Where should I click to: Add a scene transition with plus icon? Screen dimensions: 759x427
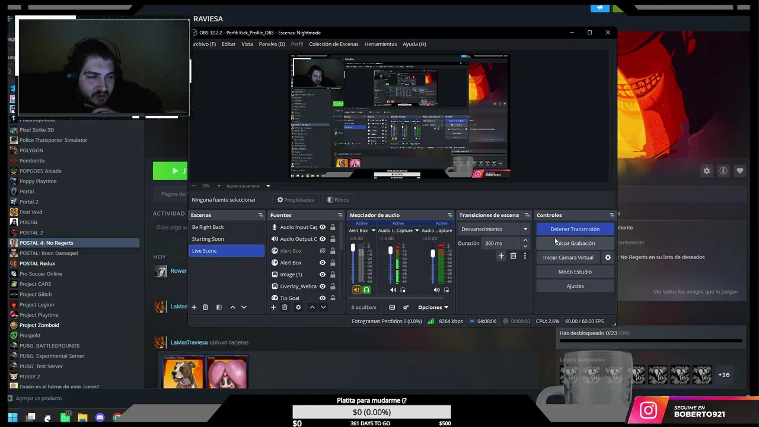pyautogui.click(x=501, y=256)
